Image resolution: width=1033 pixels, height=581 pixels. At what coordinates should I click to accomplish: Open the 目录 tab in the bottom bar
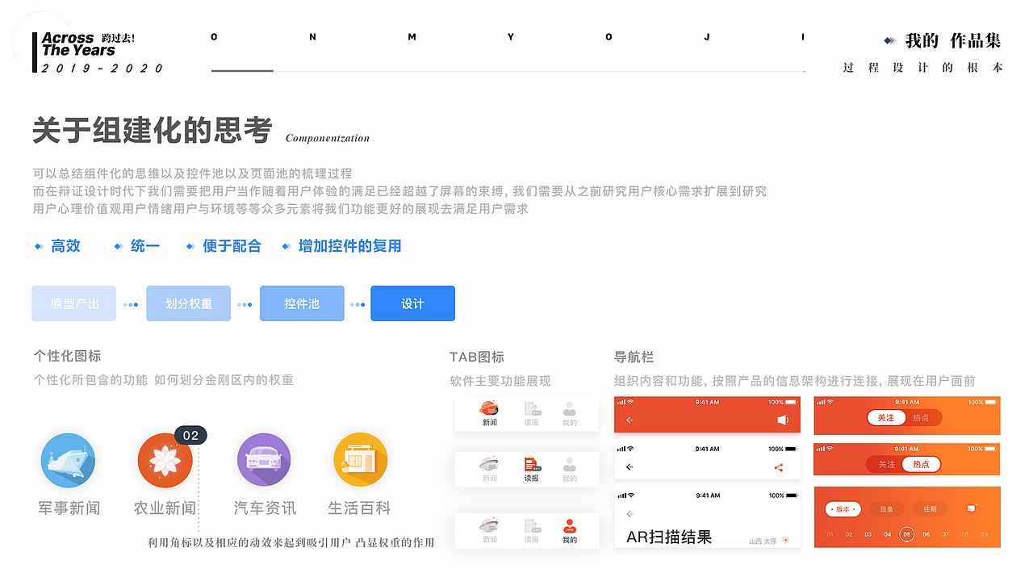click(886, 509)
